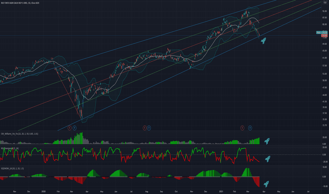Click the red last-price label on the price axis
The image size is (329, 194).
pyautogui.click(x=324, y=36)
